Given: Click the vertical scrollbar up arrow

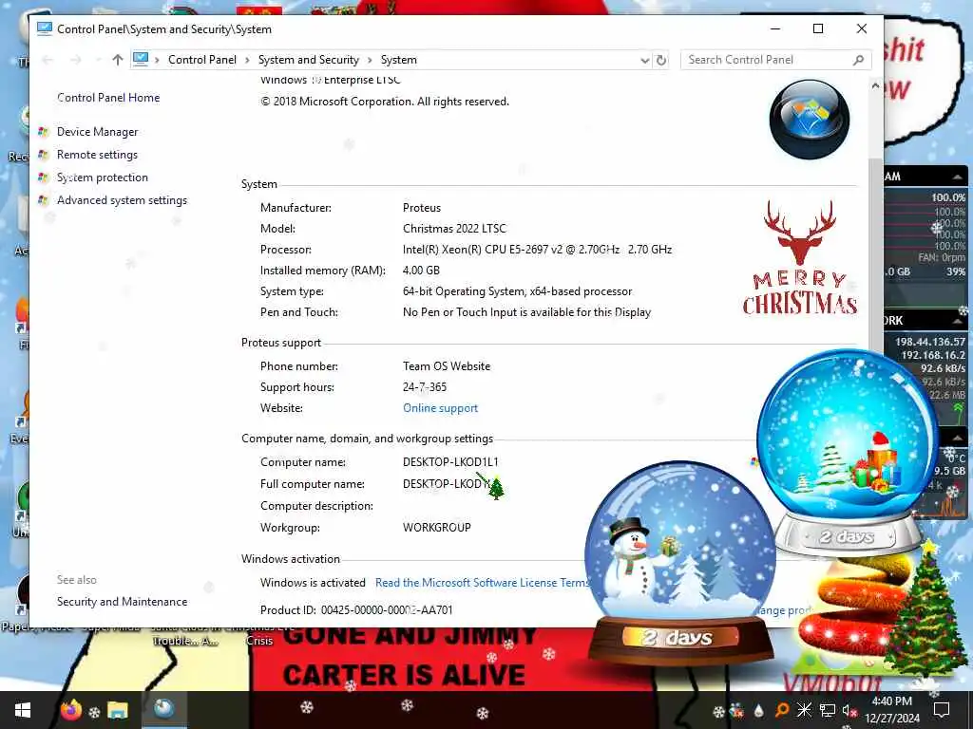Looking at the screenshot, I should click(875, 85).
